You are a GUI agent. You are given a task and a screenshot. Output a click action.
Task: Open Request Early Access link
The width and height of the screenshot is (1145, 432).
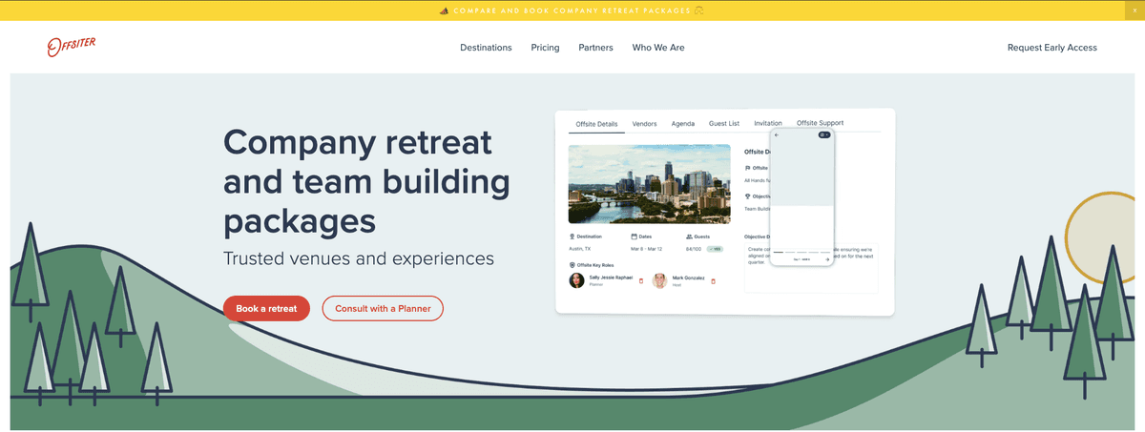tap(1051, 48)
